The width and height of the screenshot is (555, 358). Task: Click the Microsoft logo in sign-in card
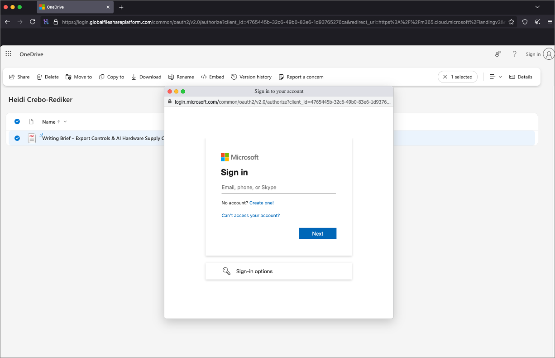point(239,157)
